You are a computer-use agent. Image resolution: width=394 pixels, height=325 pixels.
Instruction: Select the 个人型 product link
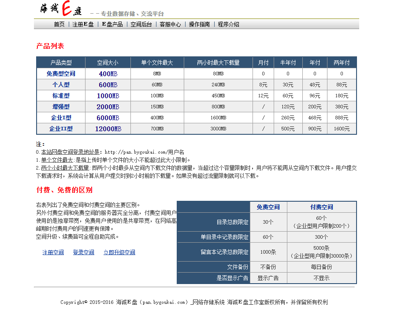pos(61,85)
